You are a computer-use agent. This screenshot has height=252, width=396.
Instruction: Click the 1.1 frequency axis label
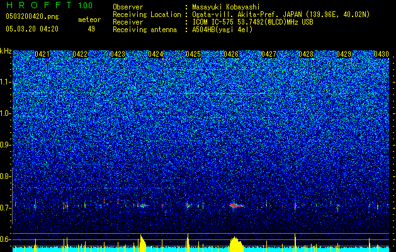[x=6, y=82]
